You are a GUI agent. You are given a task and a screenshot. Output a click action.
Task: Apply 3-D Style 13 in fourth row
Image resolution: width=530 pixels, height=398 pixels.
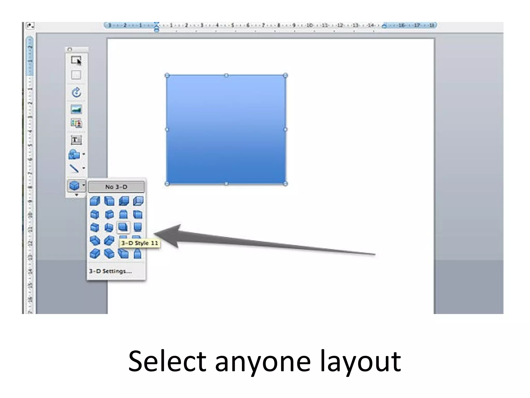(95, 241)
